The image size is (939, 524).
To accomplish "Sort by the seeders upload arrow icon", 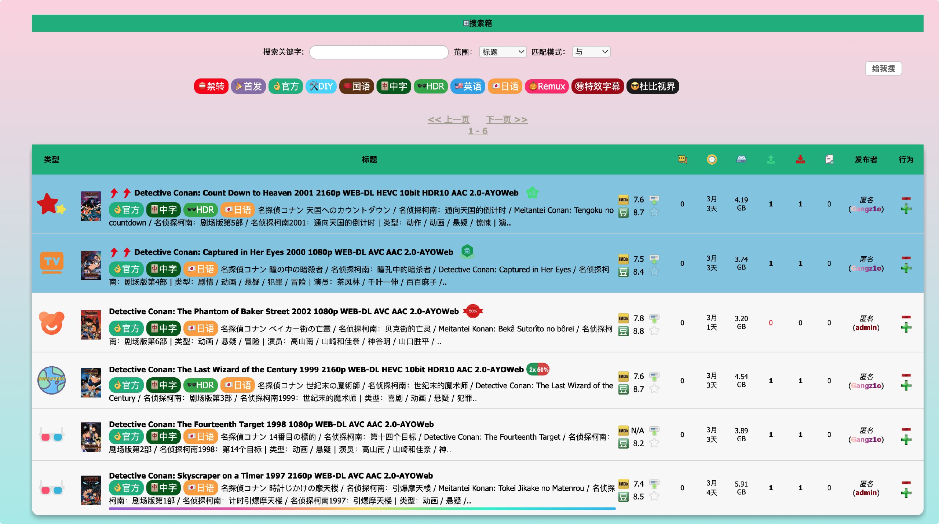I will [x=771, y=160].
